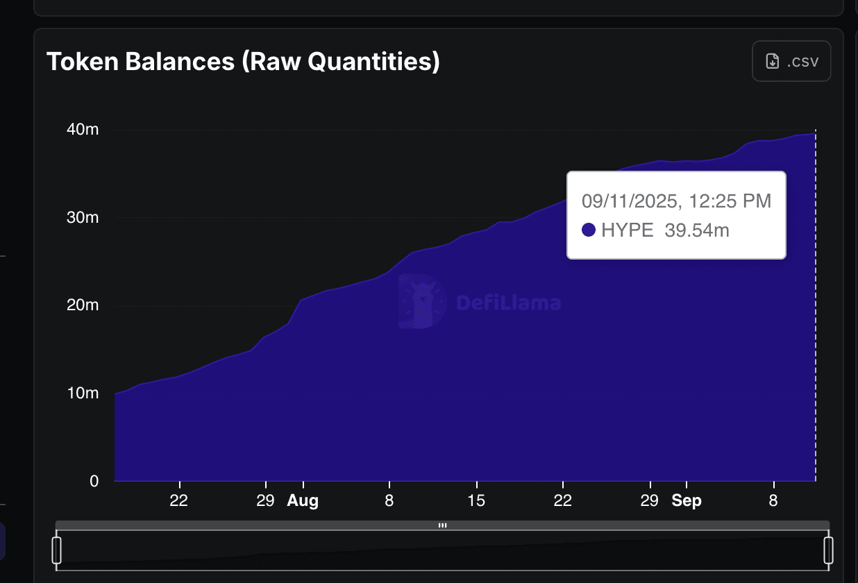Click the DefiLlama watermark text
The image size is (858, 583).
point(508,303)
